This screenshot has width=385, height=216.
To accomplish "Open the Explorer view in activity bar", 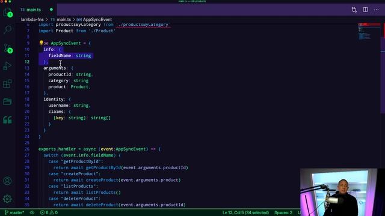I will [7, 12].
